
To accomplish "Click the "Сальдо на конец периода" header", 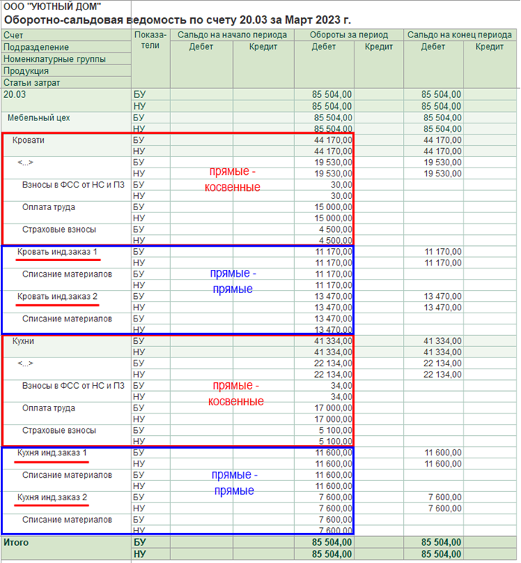I will (x=459, y=35).
